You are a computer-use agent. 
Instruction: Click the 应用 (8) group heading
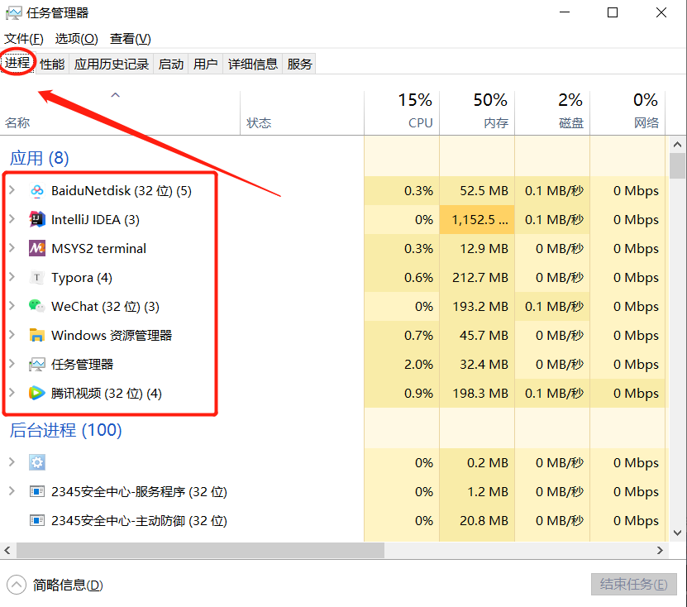point(40,158)
